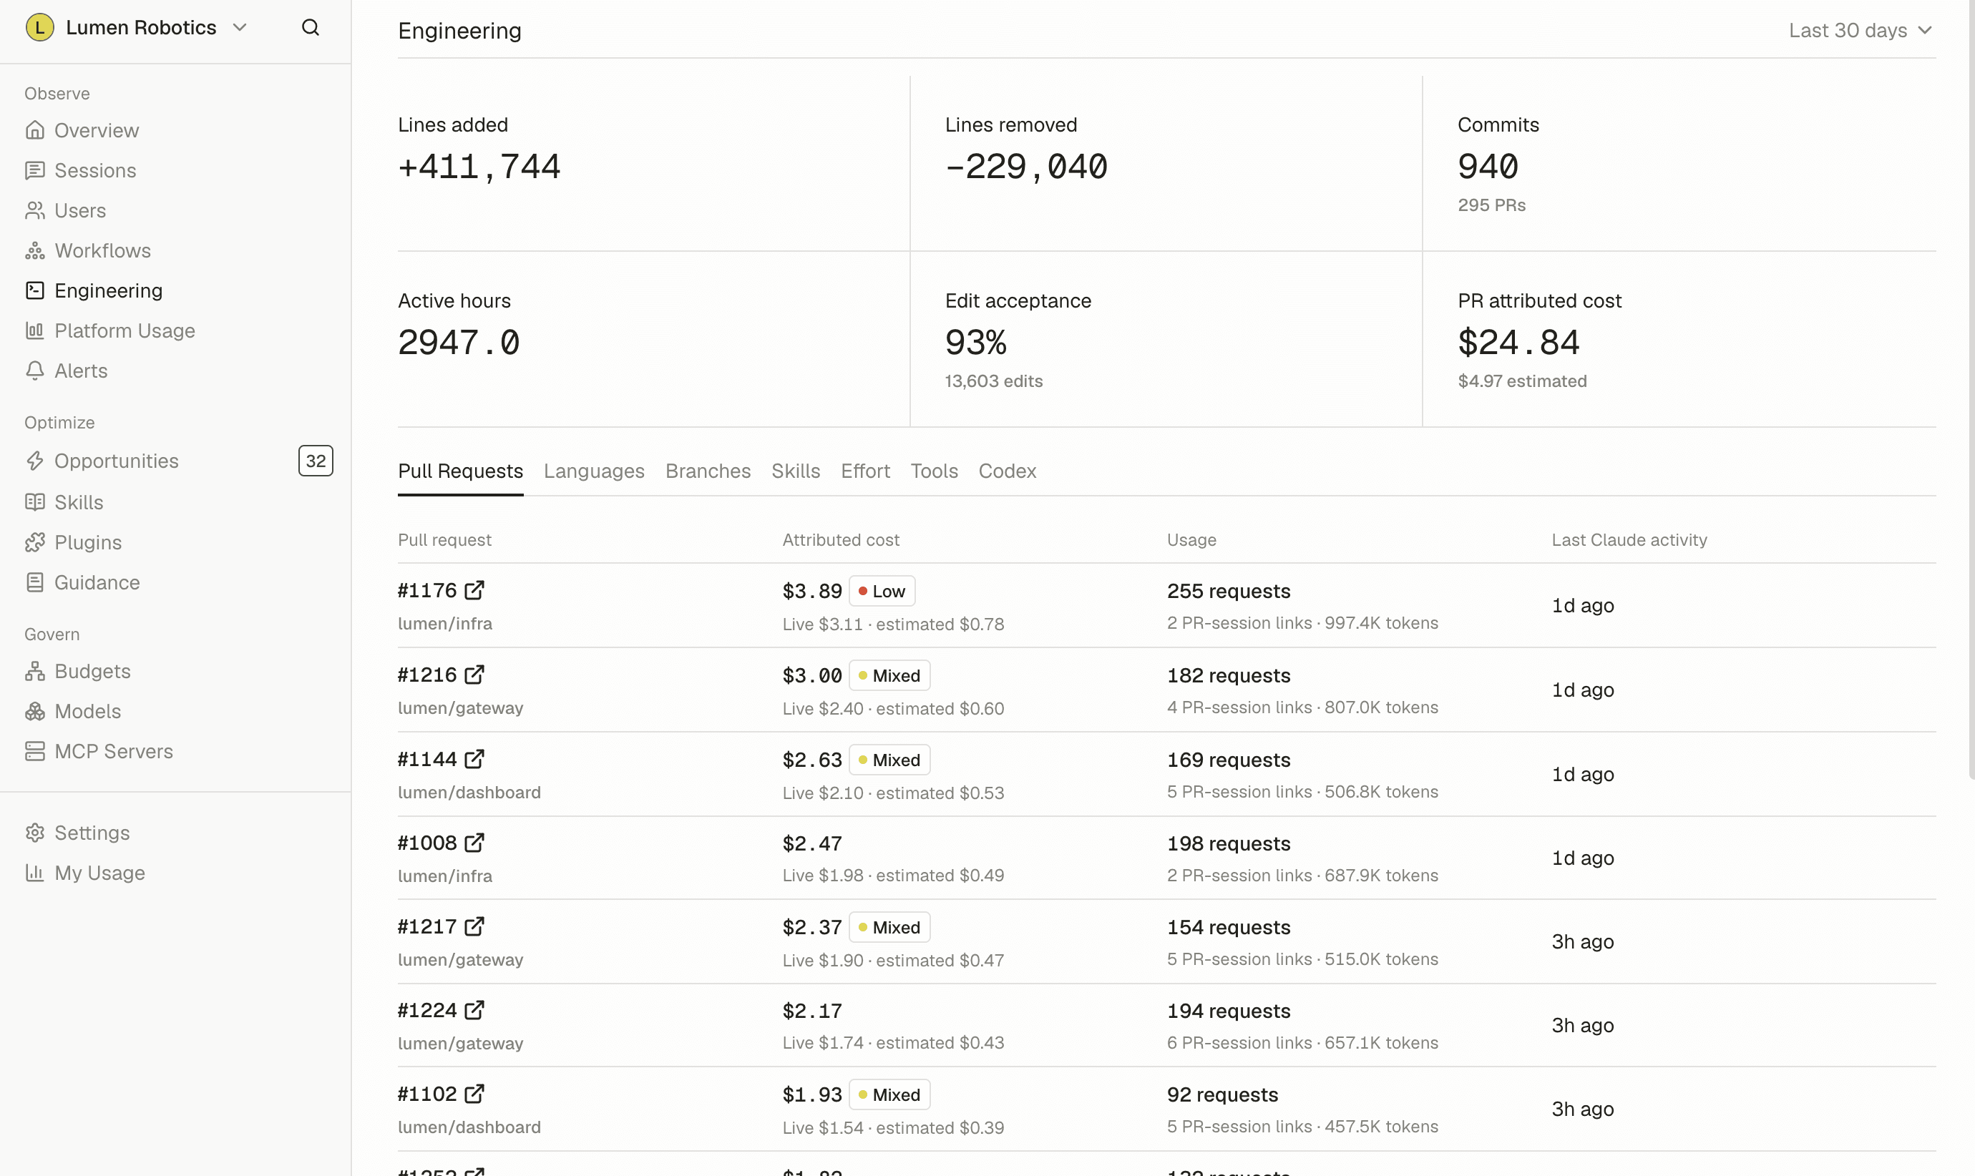1975x1176 pixels.
Task: Click the Mixed badge on PR #1216
Action: point(889,676)
